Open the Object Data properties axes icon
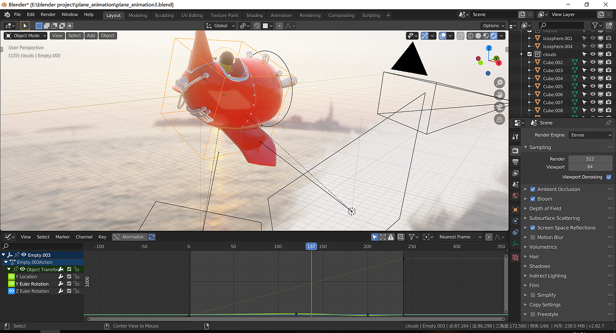 pyautogui.click(x=515, y=244)
